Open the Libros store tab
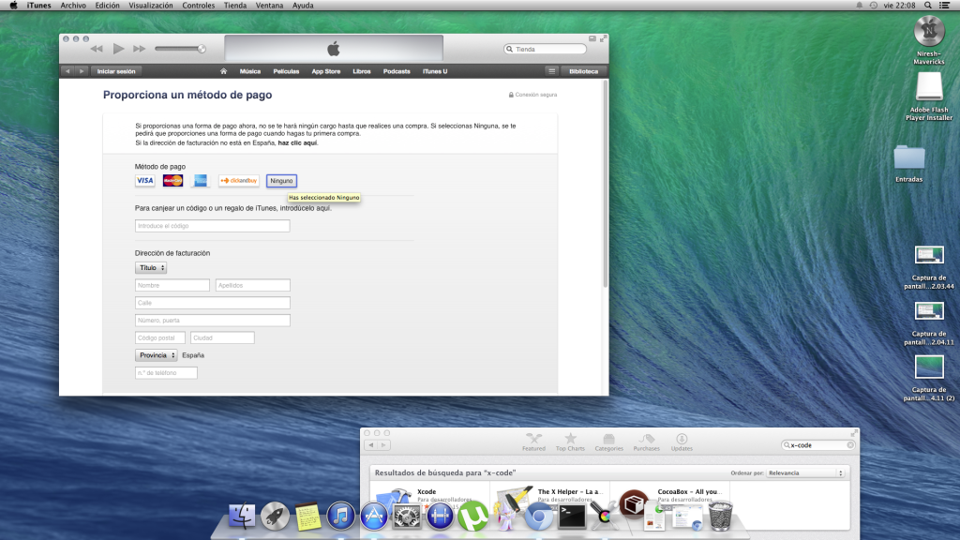Screen dimensions: 960x540 point(362,71)
